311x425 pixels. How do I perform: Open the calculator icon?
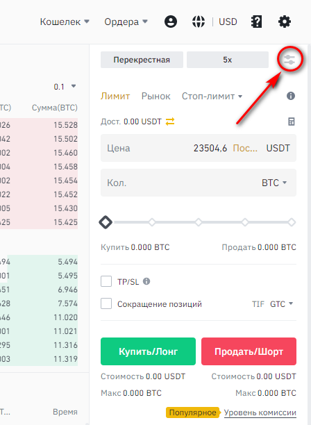(292, 122)
